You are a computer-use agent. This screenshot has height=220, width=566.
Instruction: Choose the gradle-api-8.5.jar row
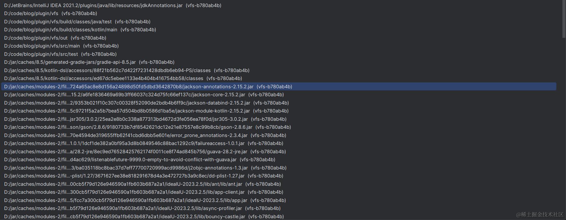[x=279, y=62]
